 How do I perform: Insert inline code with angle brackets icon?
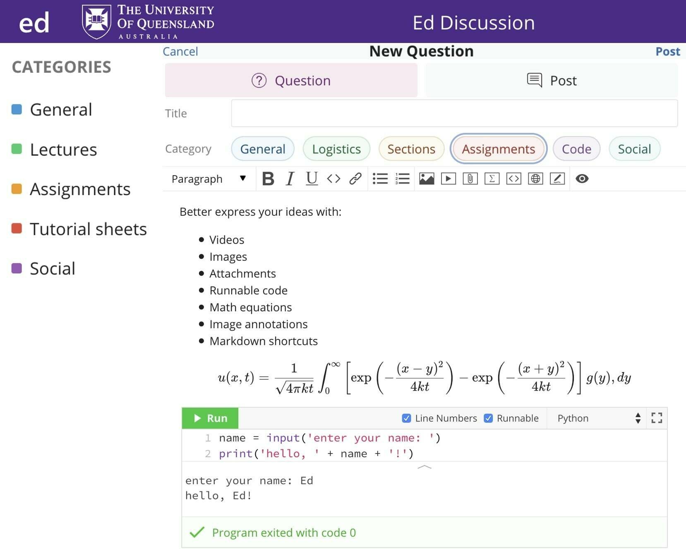coord(333,179)
